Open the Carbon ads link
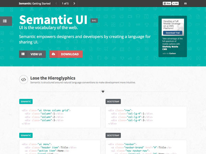The image size is (206, 154). (x=172, y=53)
